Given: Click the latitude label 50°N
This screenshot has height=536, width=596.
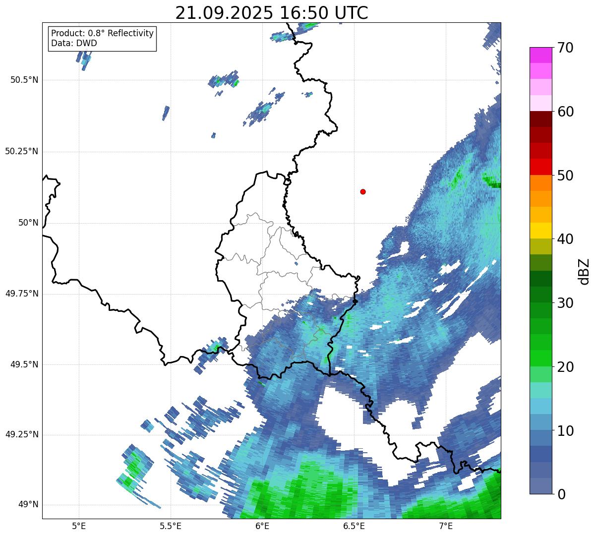Looking at the screenshot, I should (x=28, y=223).
